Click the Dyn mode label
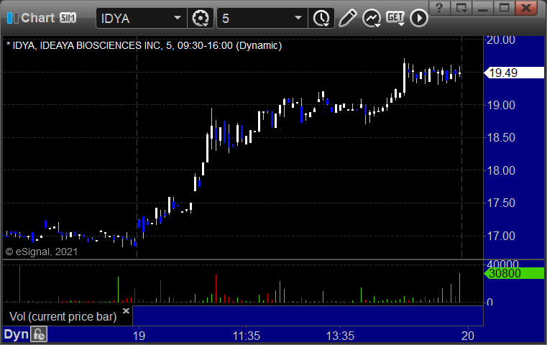This screenshot has width=547, height=345. tap(16, 334)
